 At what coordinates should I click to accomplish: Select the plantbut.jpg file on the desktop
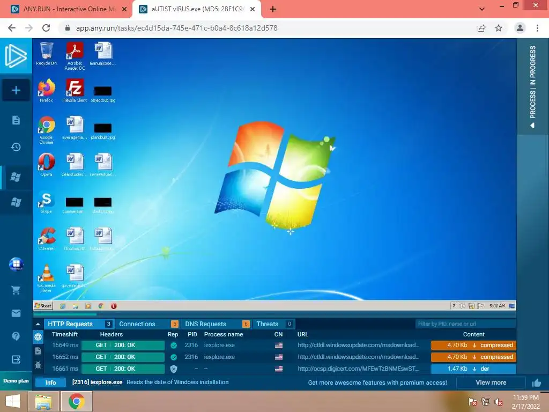103,131
